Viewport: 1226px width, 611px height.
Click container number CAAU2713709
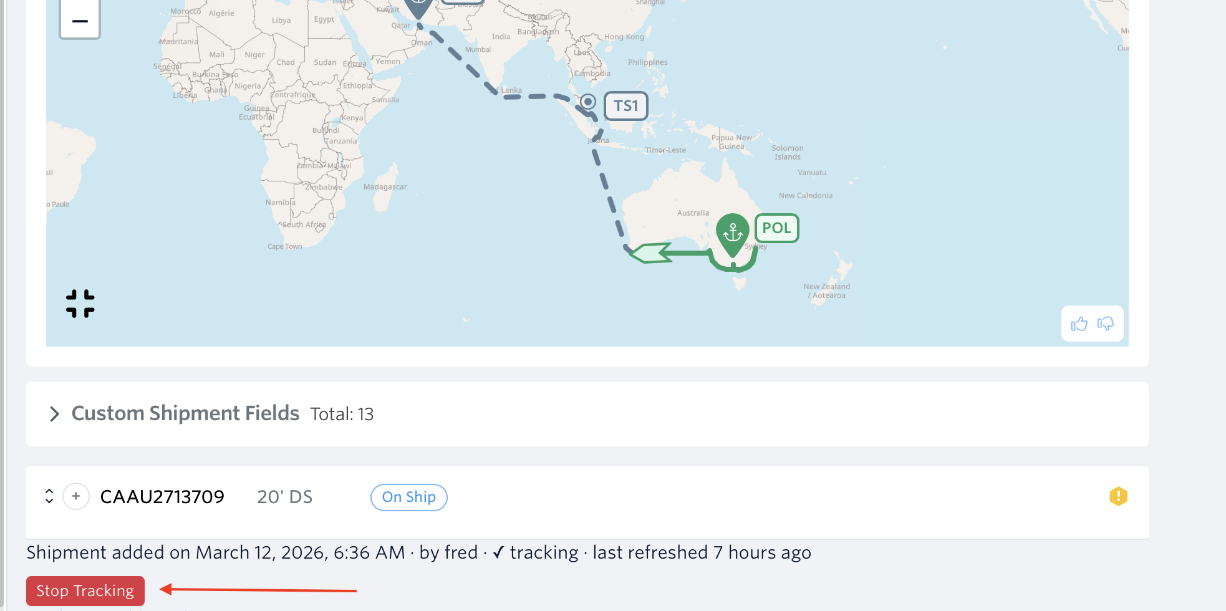click(x=162, y=497)
